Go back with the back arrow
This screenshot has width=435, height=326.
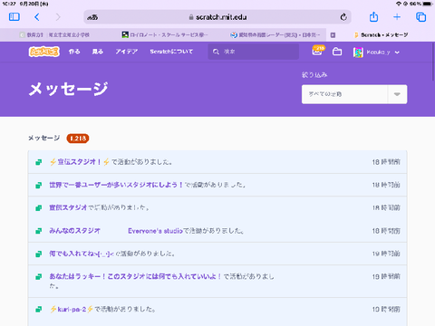[x=37, y=17]
